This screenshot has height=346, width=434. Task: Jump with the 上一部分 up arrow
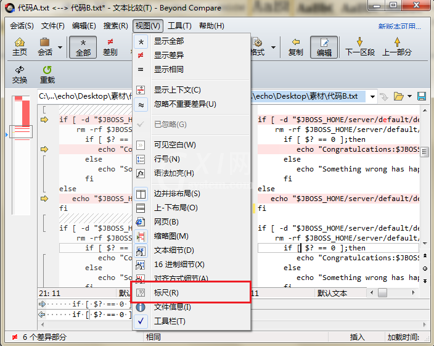(x=397, y=47)
